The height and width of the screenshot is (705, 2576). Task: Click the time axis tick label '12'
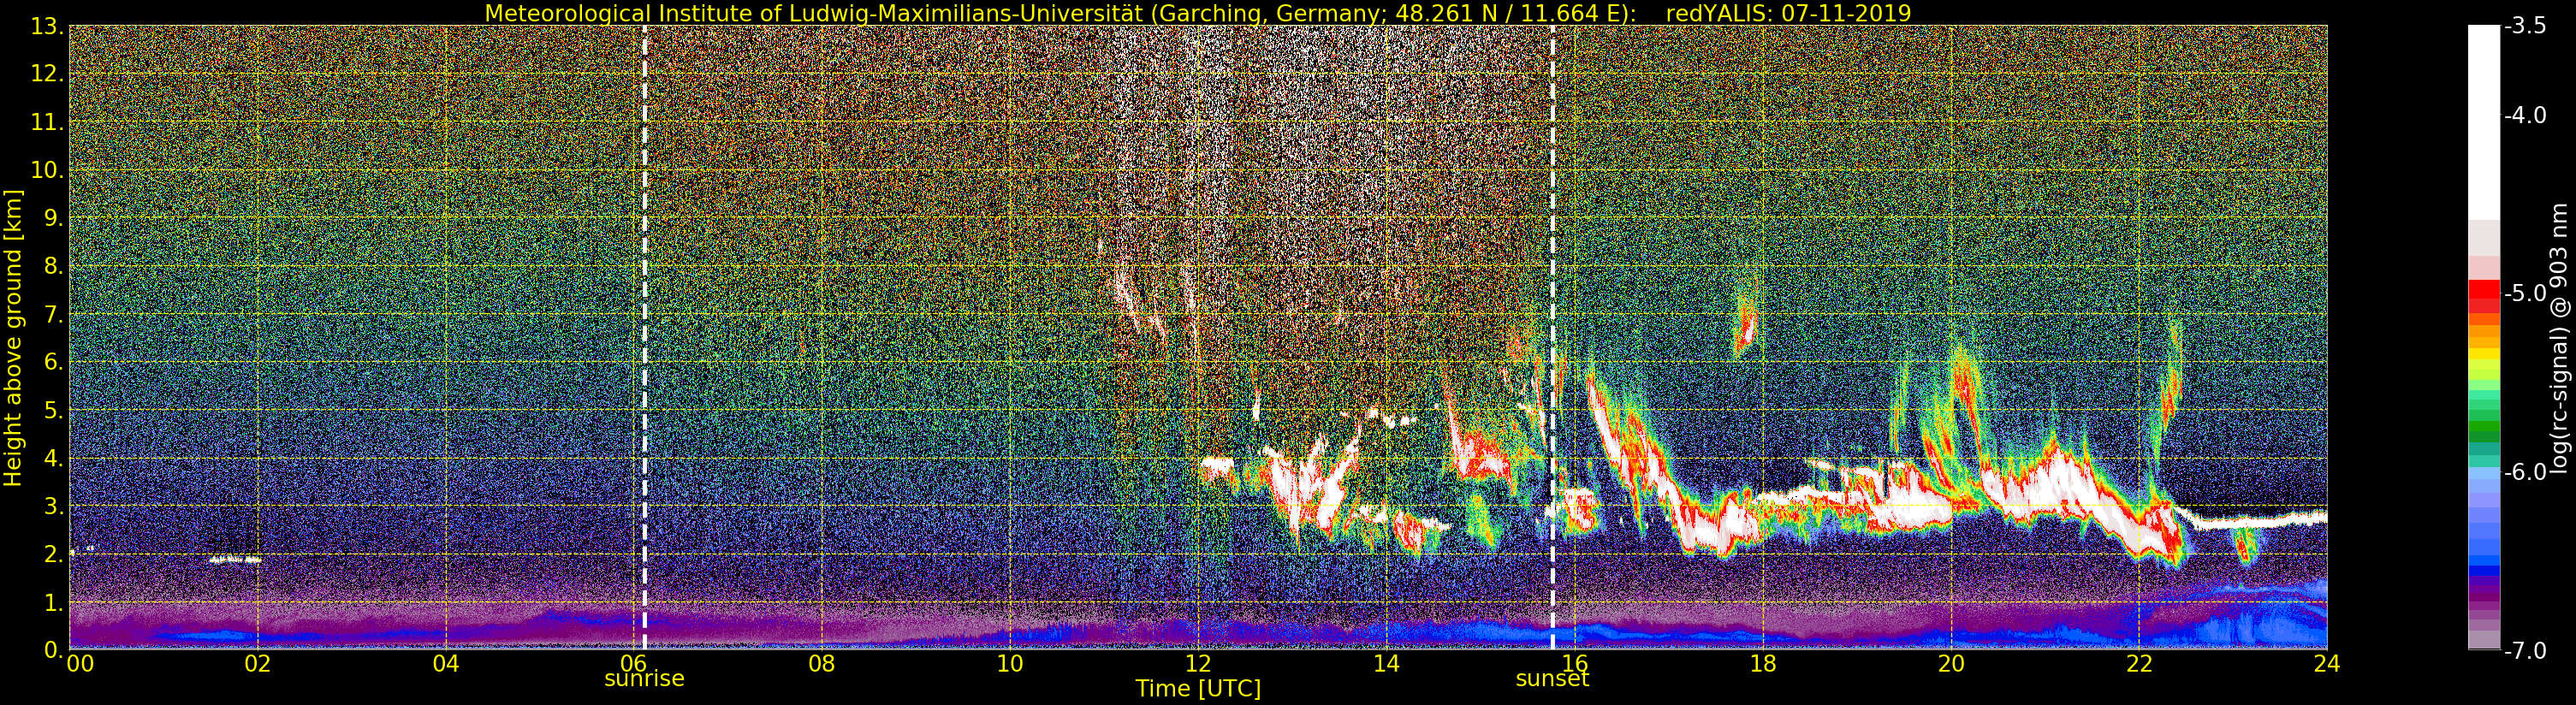coord(1198,664)
